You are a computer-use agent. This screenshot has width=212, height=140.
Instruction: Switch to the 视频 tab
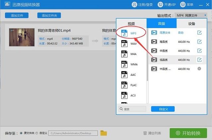click(x=131, y=24)
